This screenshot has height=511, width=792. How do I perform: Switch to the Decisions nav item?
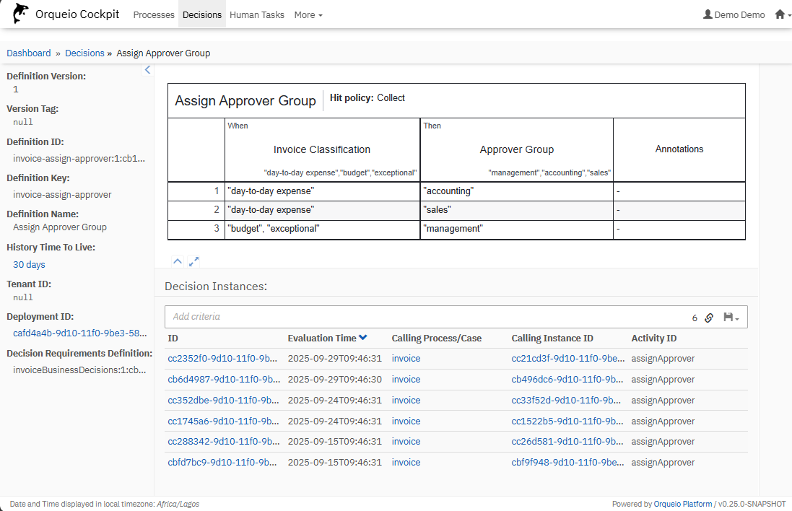(x=202, y=14)
